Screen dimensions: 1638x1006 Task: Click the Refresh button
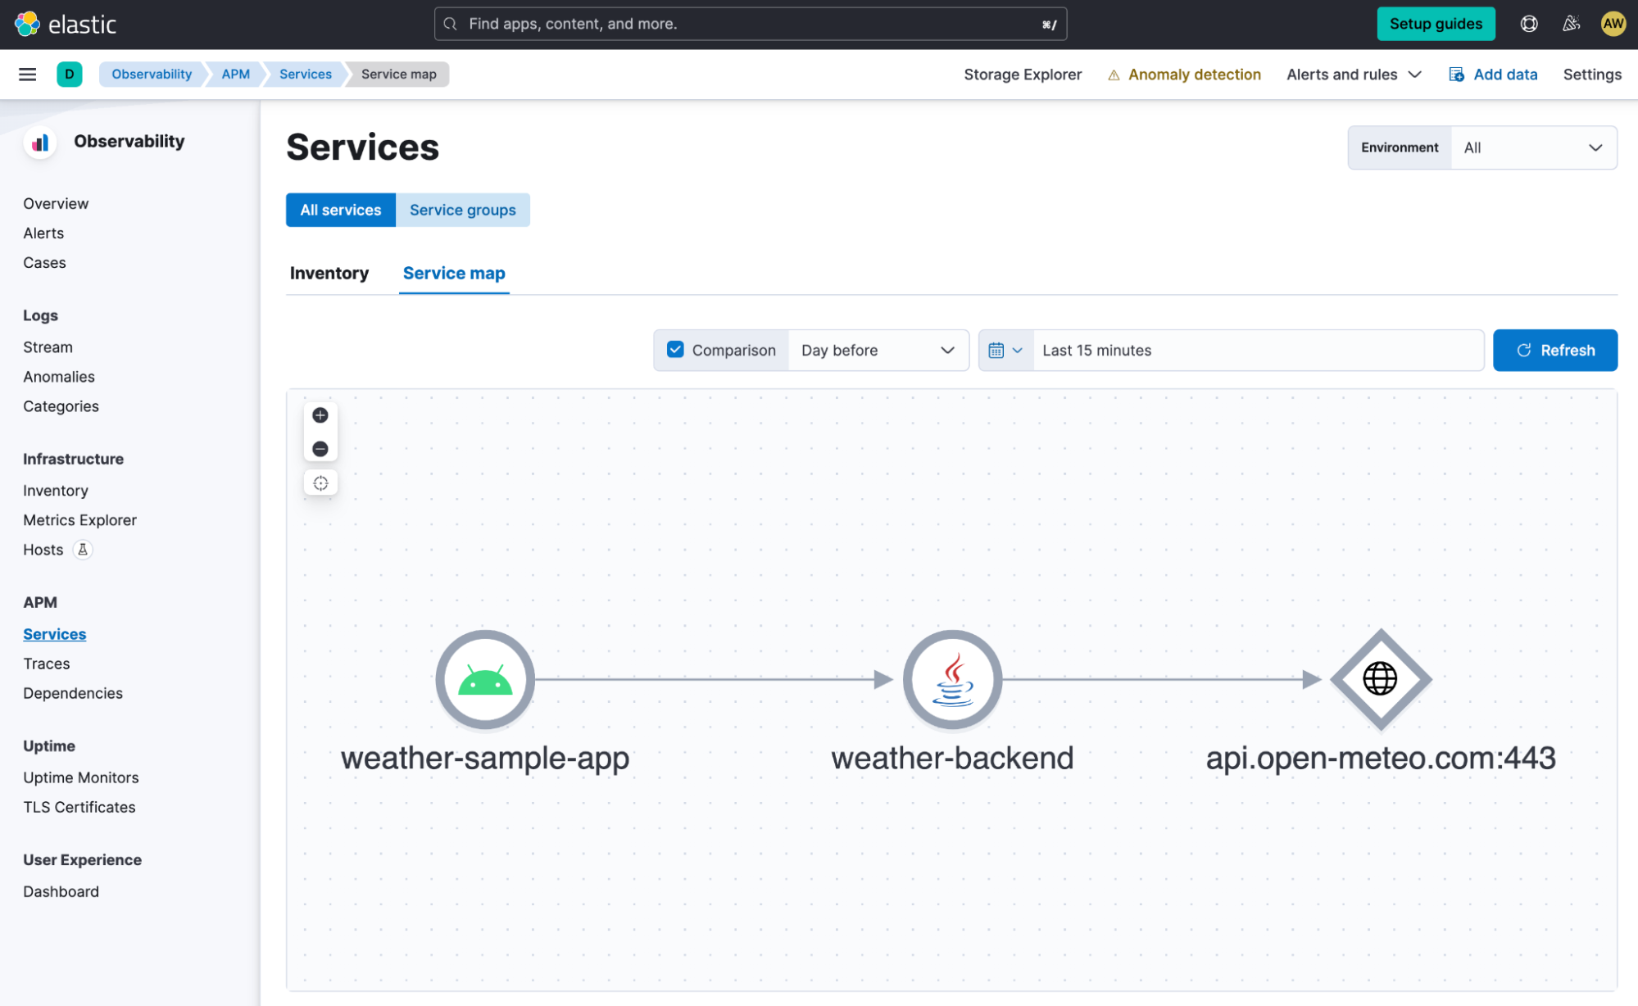1555,350
